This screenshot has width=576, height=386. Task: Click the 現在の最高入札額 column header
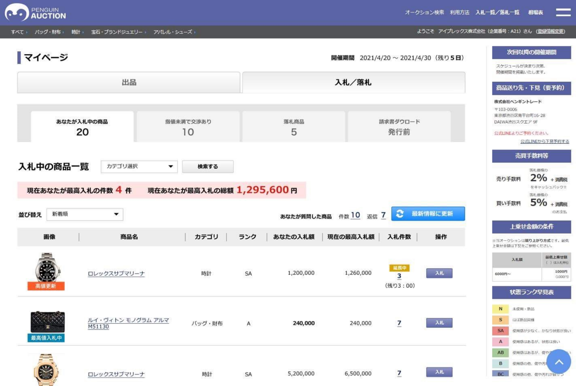coord(351,237)
